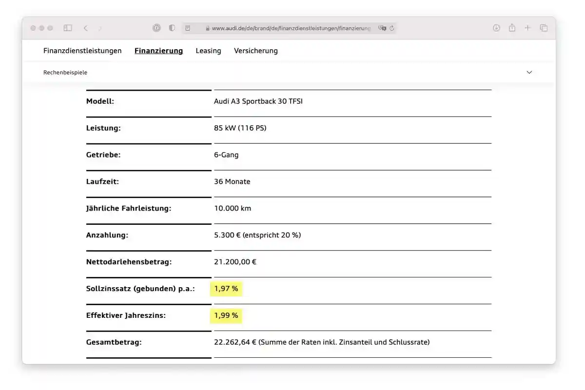Toggle the Safari sidebar panel
The height and width of the screenshot is (390, 585).
click(x=68, y=28)
